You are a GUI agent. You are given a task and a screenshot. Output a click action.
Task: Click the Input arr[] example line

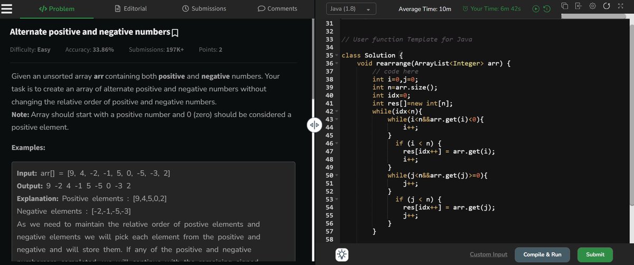tap(94, 173)
